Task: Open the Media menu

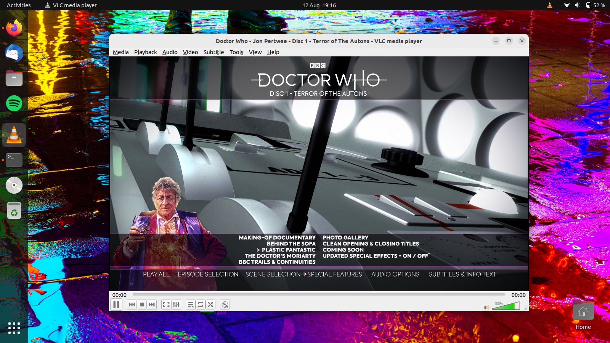Action: [x=121, y=52]
